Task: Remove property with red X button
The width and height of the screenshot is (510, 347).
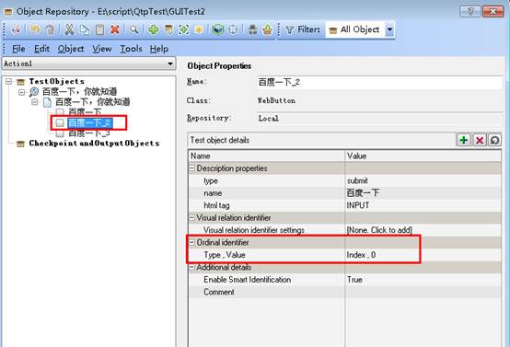Action: point(480,140)
